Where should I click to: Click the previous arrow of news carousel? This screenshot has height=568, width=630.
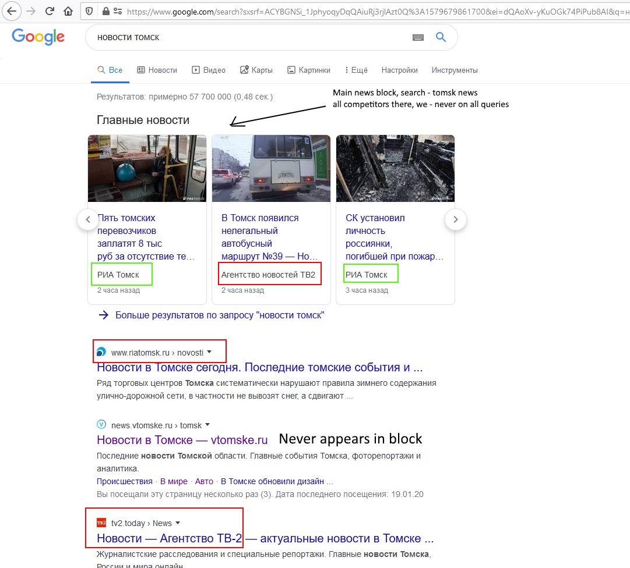click(88, 219)
